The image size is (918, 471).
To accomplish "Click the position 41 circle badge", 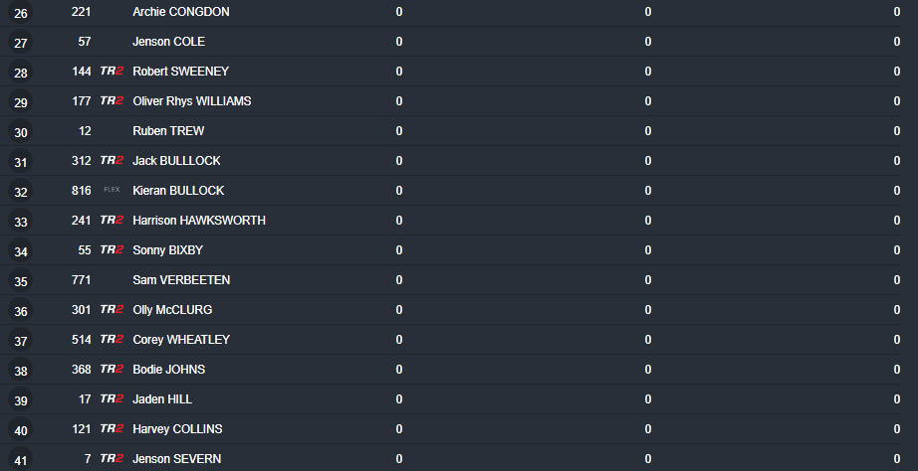I will coord(21,460).
